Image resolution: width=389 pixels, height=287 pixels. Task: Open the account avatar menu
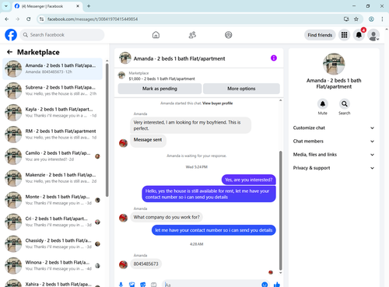point(373,35)
